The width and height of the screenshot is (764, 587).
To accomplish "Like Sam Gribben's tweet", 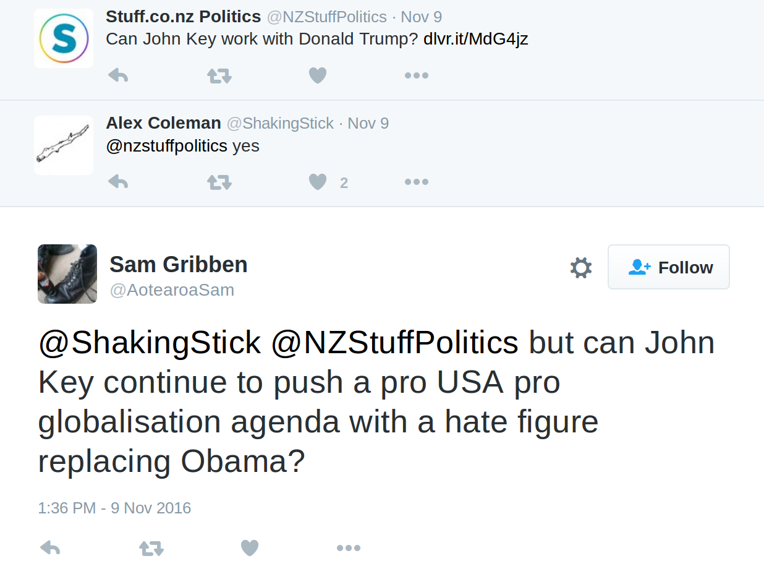I will tap(250, 547).
